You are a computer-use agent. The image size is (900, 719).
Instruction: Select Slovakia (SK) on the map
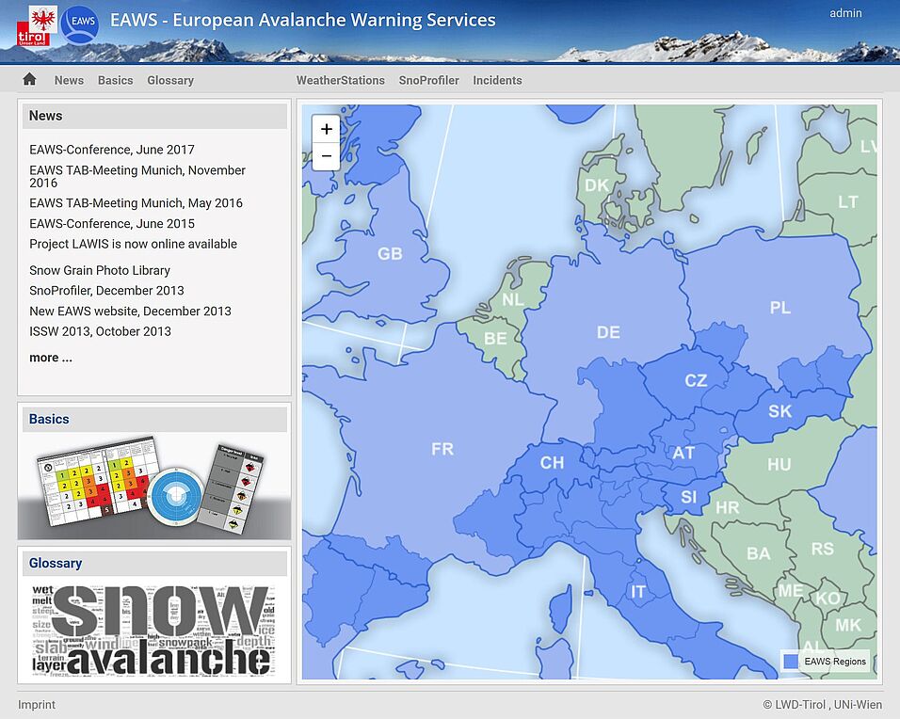coord(780,411)
